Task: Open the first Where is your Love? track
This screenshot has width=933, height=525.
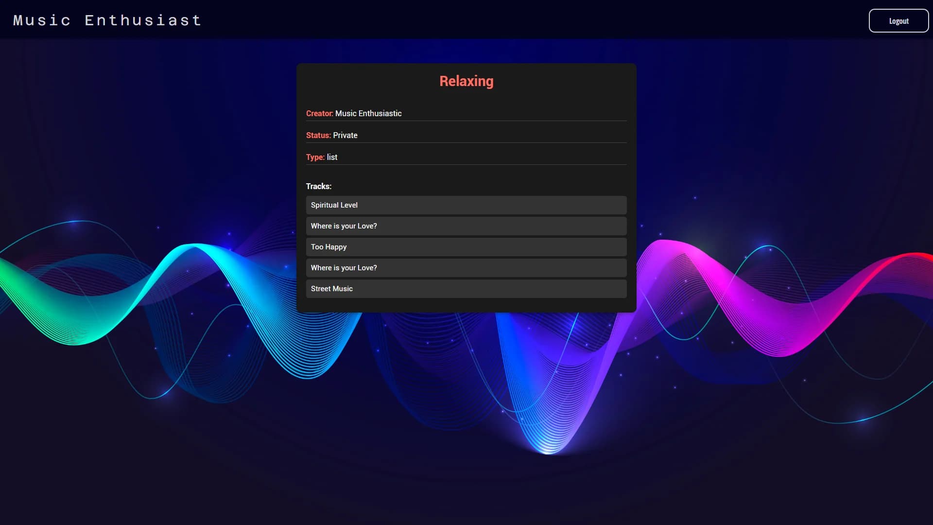Action: pyautogui.click(x=344, y=226)
